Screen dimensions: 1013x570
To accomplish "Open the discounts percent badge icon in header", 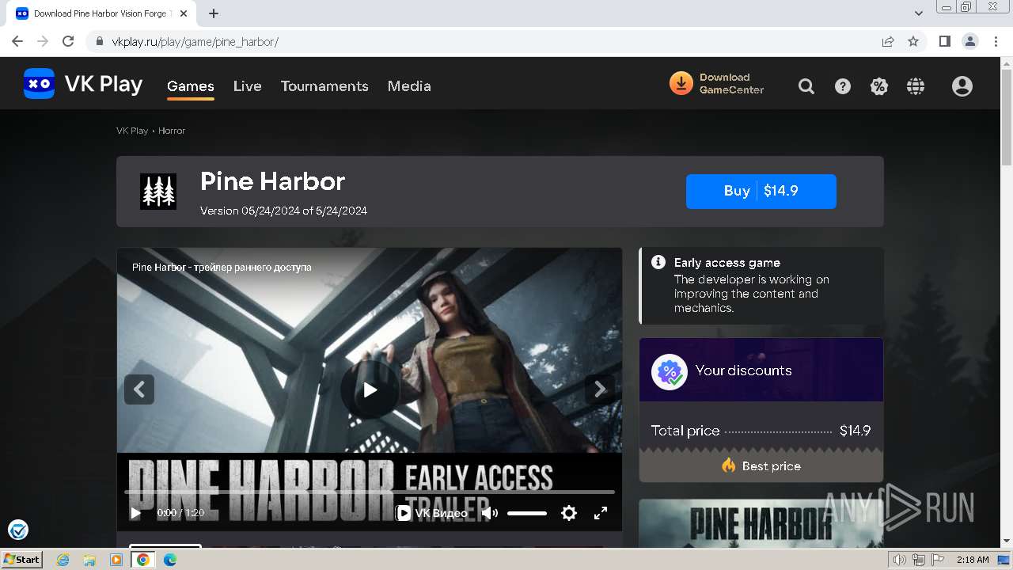I will click(879, 86).
